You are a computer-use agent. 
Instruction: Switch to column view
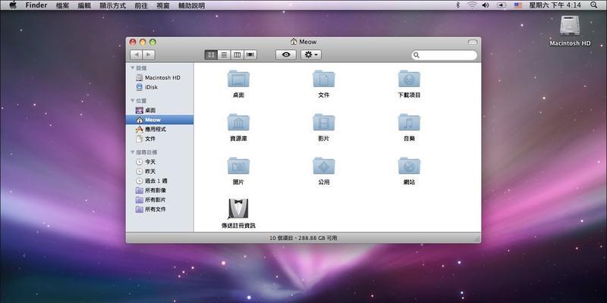pyautogui.click(x=237, y=55)
